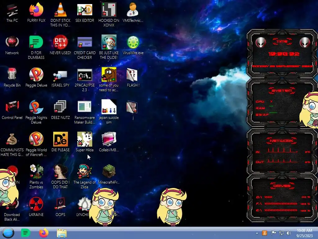The image size is (318, 239).
Task: Open the volume speaker tray icon
Action: [288, 233]
